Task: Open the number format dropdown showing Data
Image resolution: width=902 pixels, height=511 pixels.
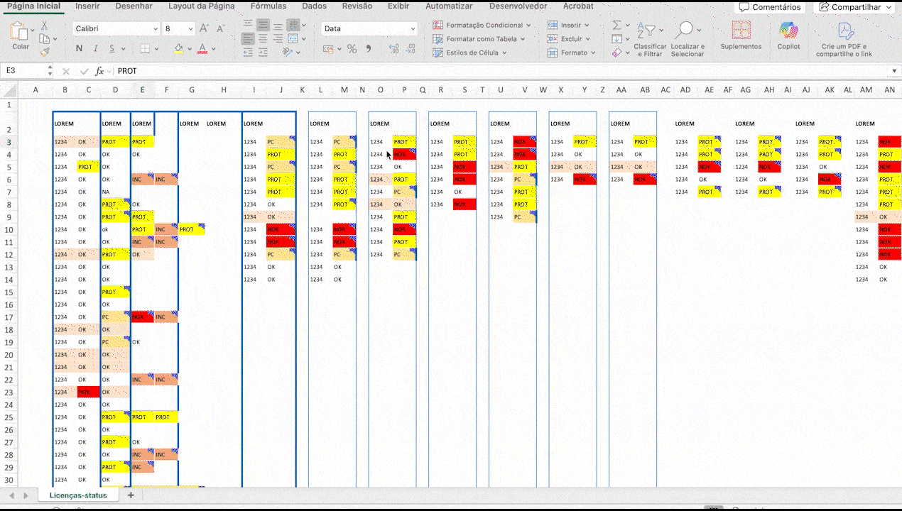Action: (369, 29)
